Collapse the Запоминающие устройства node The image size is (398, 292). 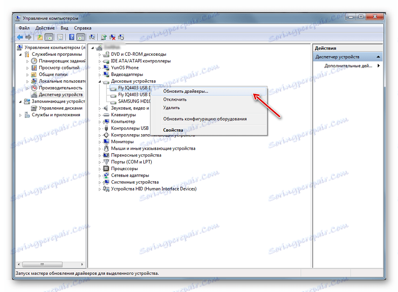[x=20, y=102]
